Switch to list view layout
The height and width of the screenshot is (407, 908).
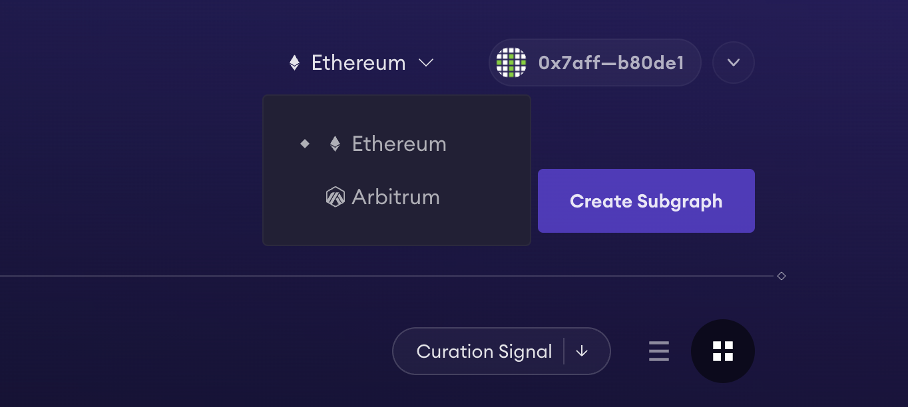(x=659, y=351)
